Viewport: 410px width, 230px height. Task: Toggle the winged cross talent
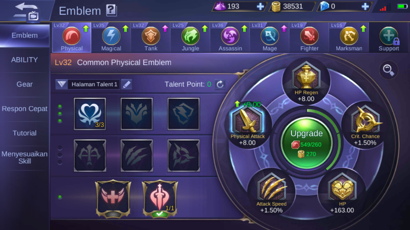pos(113,199)
